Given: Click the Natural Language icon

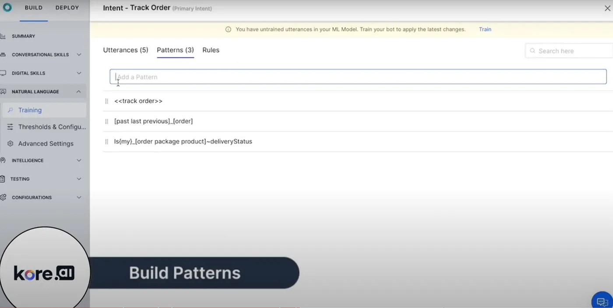Looking at the screenshot, I should [3, 92].
